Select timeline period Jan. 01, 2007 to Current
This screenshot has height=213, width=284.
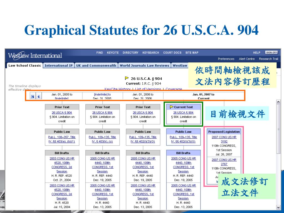pos(203,96)
